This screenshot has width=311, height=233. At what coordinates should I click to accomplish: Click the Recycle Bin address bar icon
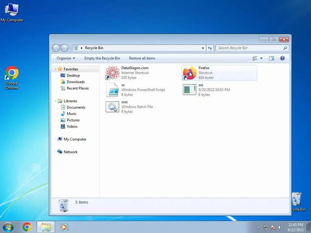tap(76, 48)
